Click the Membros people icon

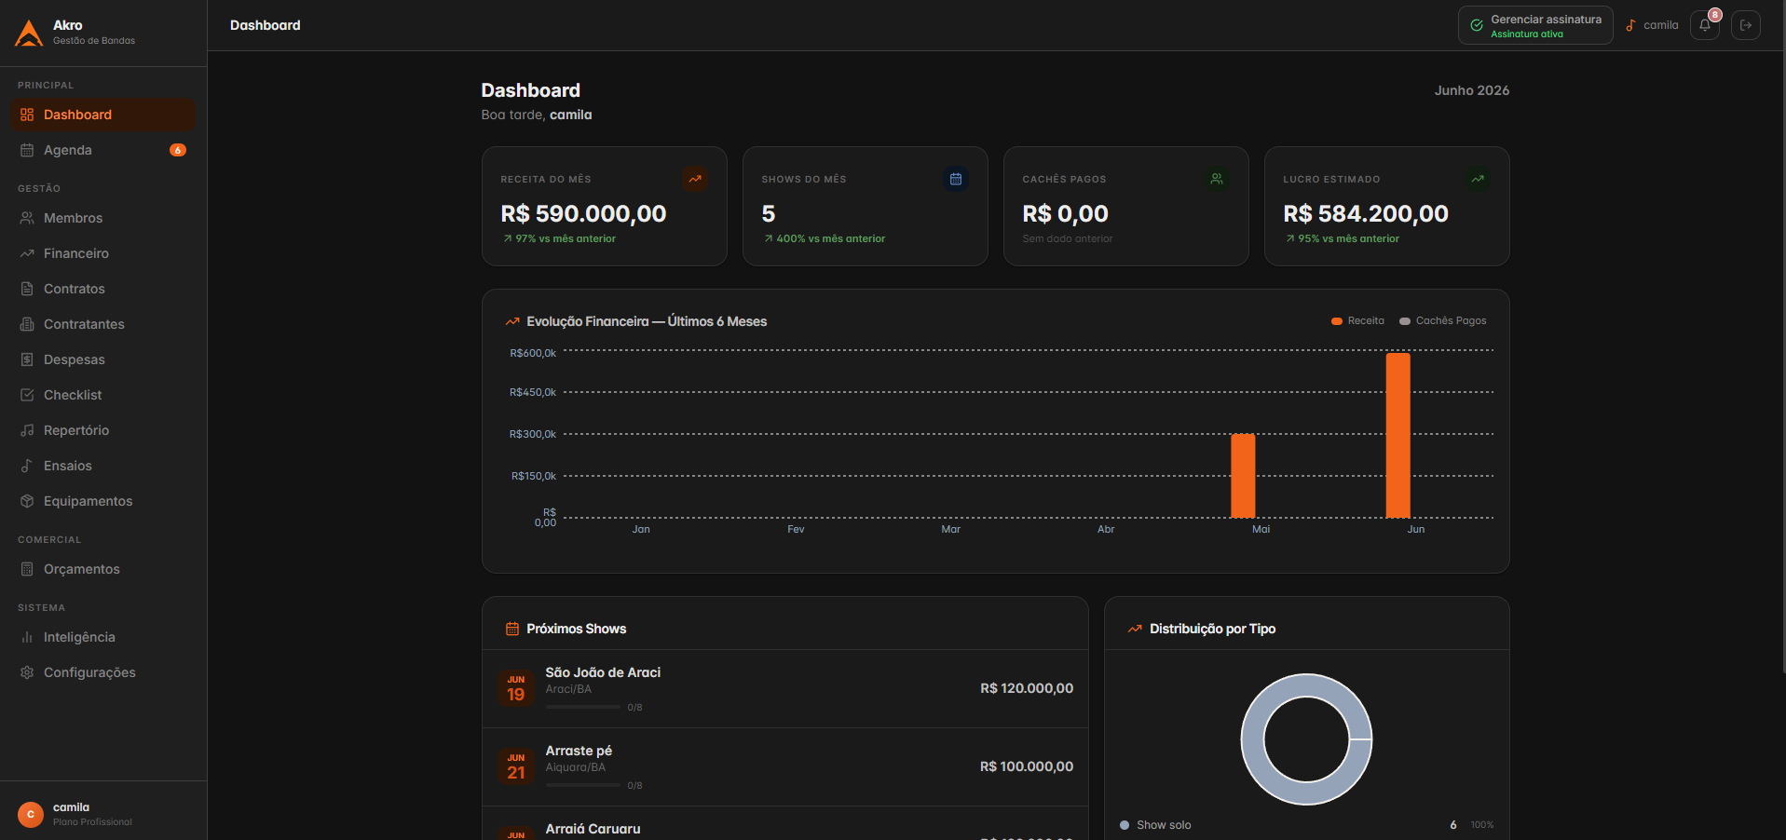27,218
